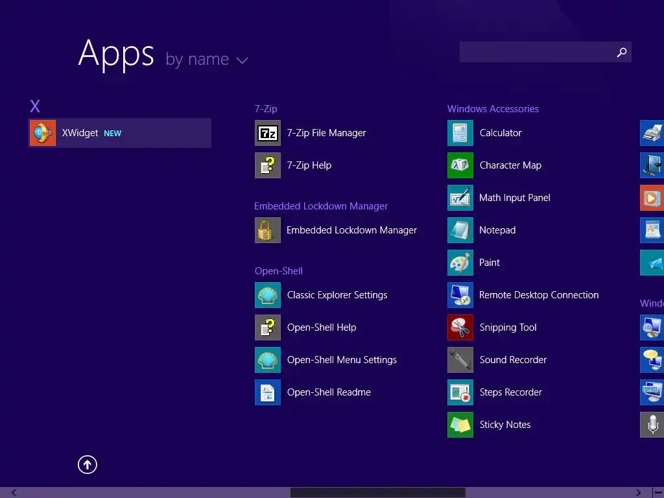Viewport: 664px width, 498px height.
Task: Open the XWidget app tile
Action: pyautogui.click(x=119, y=133)
